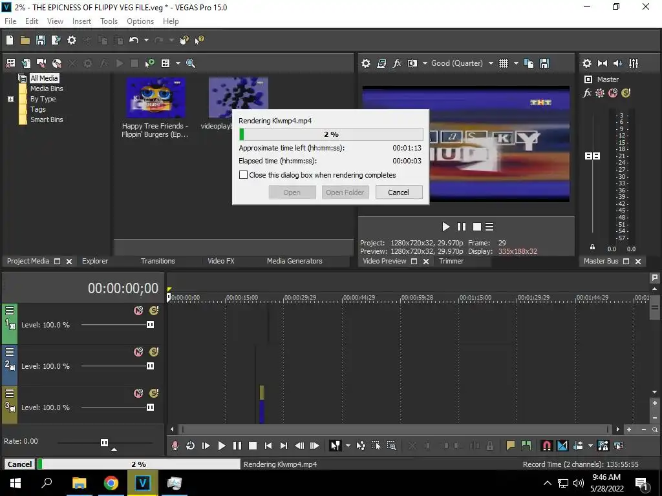Switch to the Transitions tab
Viewport: 662px width, 496px height.
158,261
